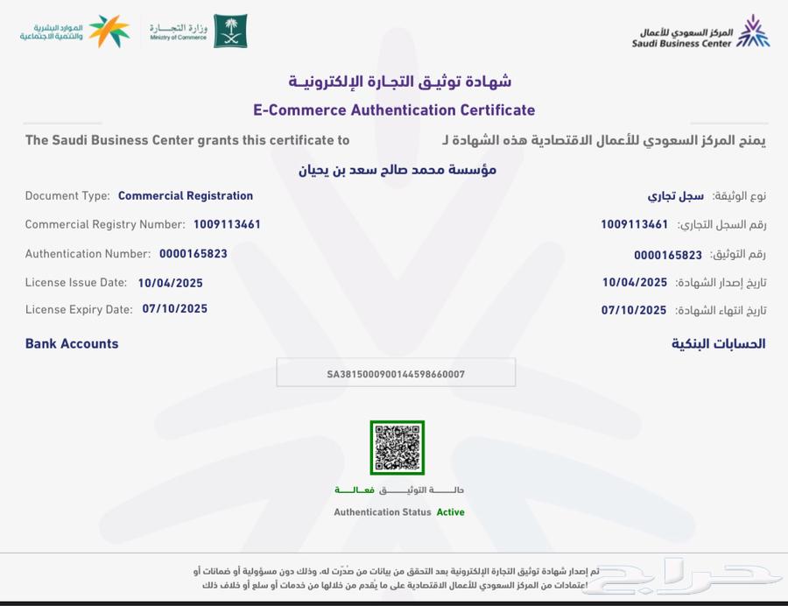Select the bank account IBAN field
The width and height of the screenshot is (788, 606).
pos(396,373)
